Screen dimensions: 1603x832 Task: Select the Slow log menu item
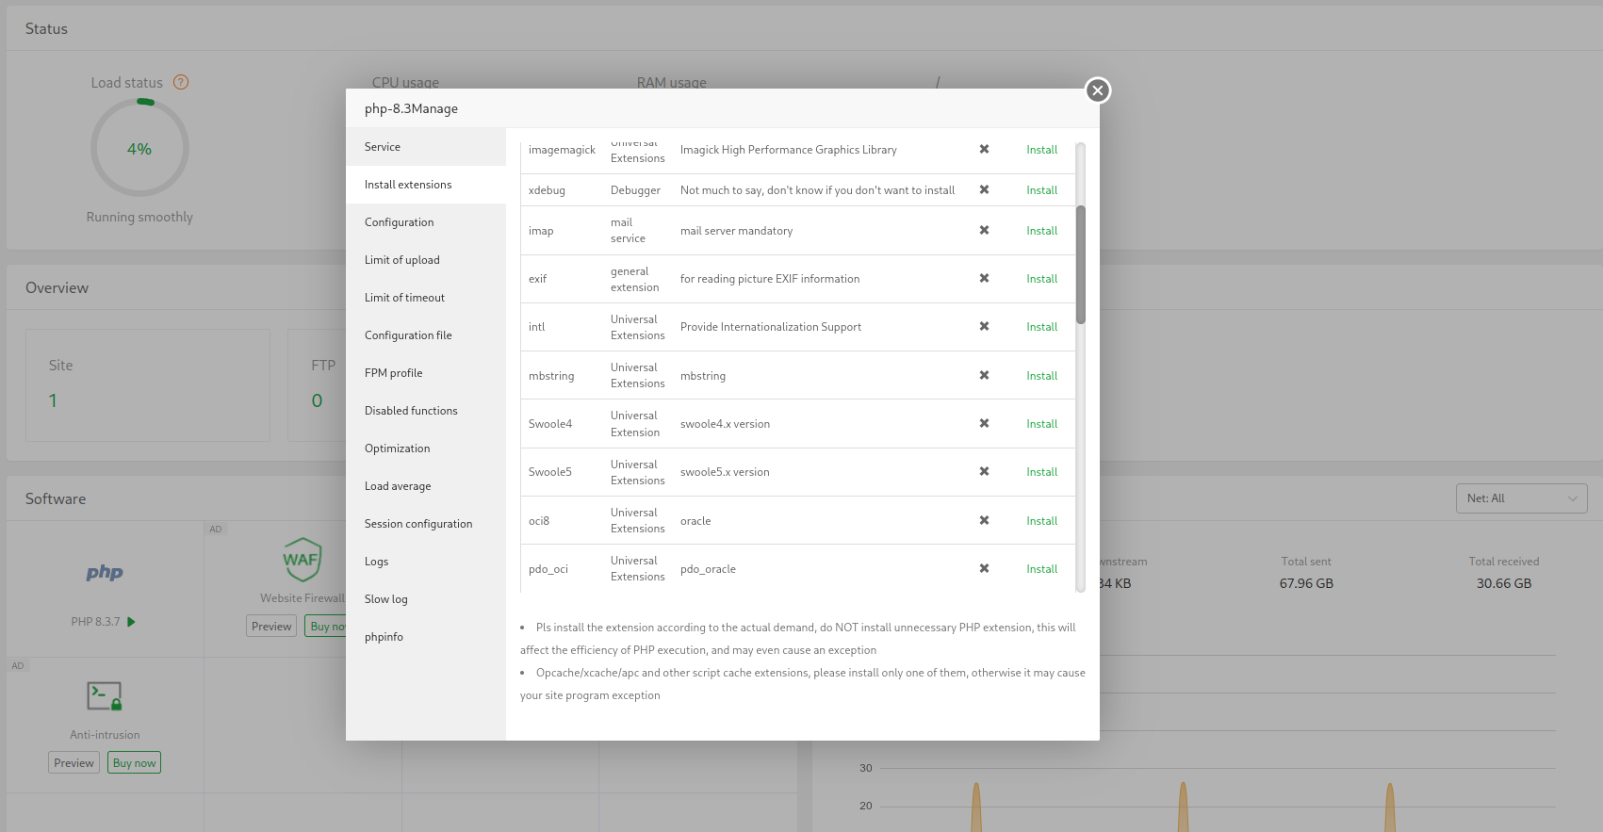point(386,599)
